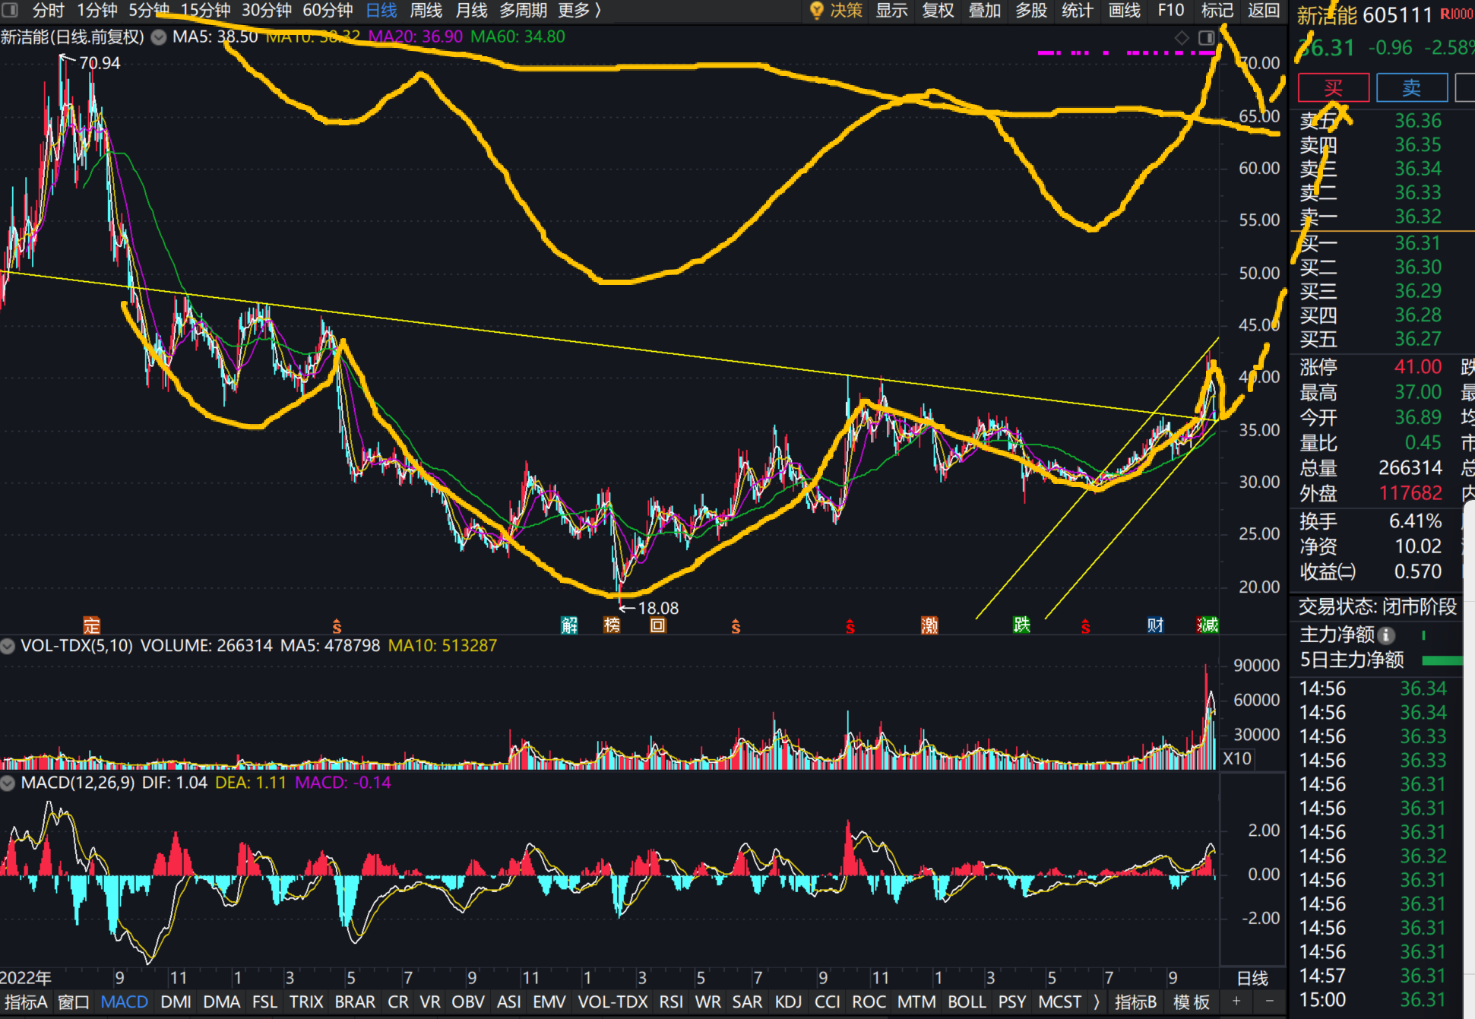
Task: Toggle the window icon at top-left
Action: click(x=10, y=11)
